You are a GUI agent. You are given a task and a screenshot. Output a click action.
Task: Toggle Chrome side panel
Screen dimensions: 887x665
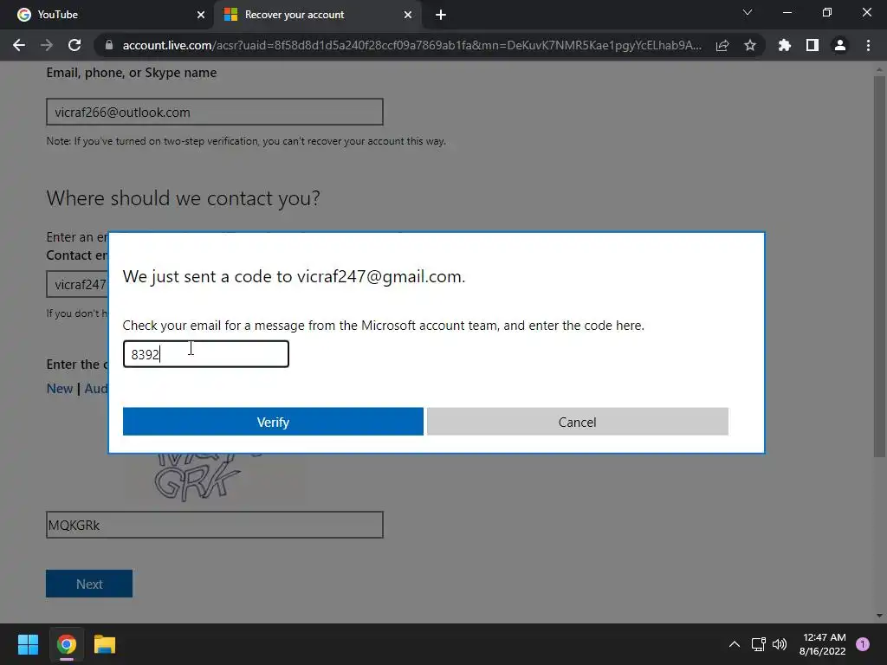click(813, 45)
